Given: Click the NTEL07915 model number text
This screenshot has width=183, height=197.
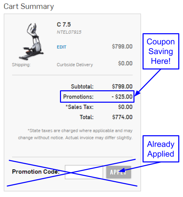Looking at the screenshot, I should pyautogui.click(x=69, y=32).
